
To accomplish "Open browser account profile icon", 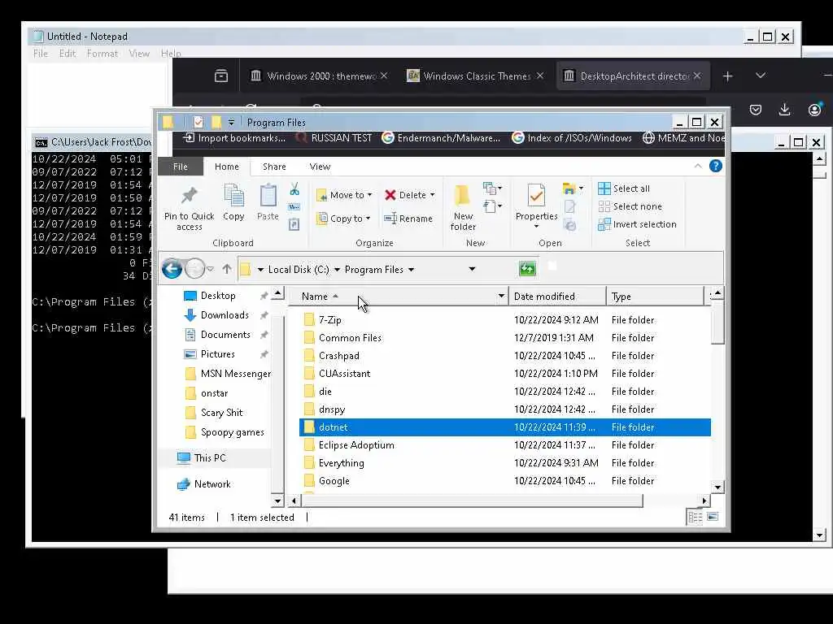I will 814,110.
